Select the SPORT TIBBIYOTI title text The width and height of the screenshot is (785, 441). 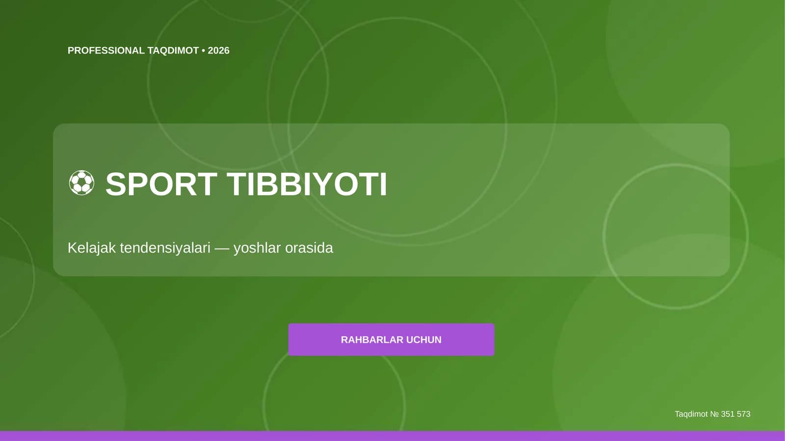click(x=246, y=184)
